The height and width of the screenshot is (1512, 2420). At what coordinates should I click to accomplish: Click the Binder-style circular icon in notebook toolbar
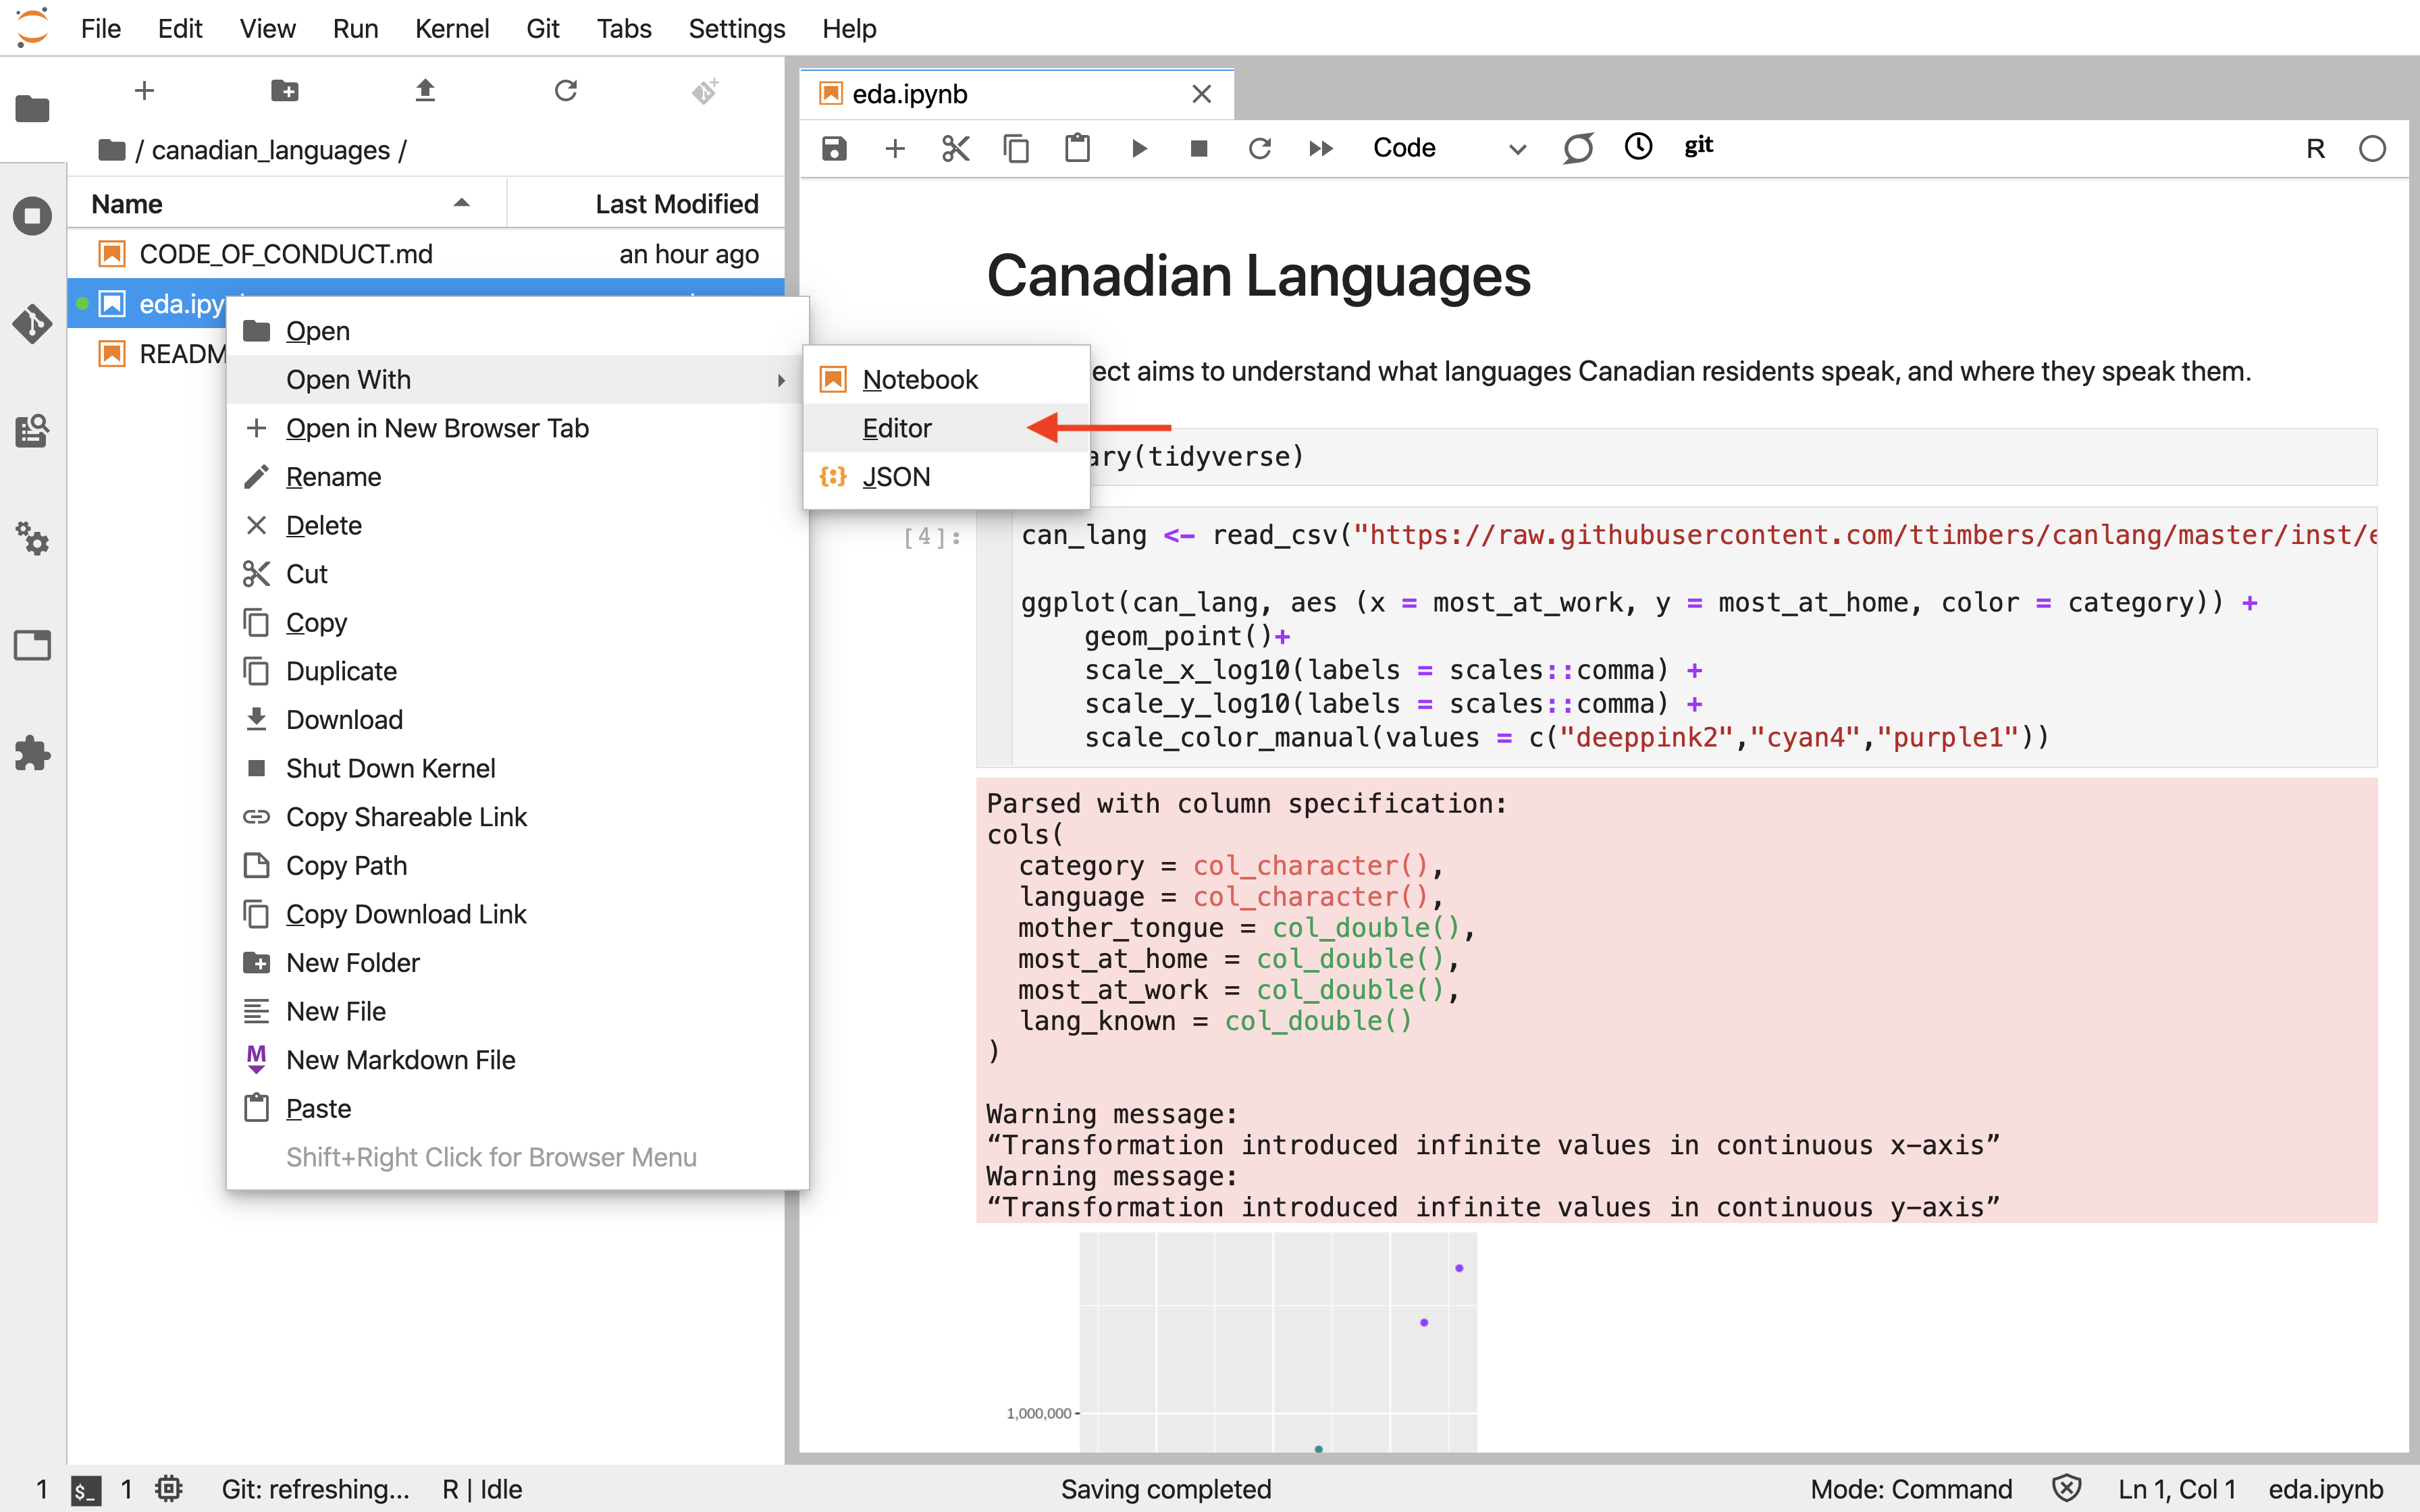click(1578, 149)
